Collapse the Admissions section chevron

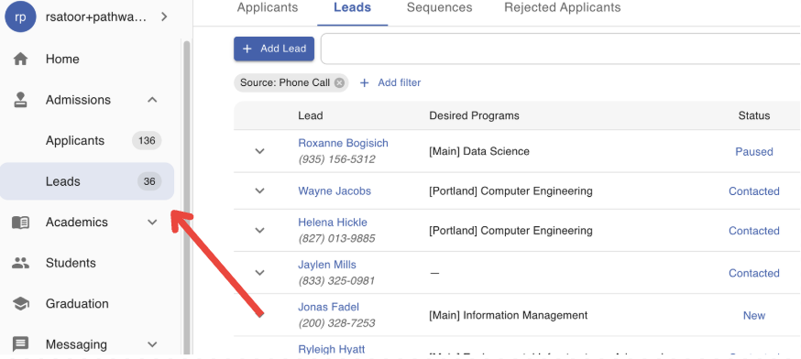[152, 100]
